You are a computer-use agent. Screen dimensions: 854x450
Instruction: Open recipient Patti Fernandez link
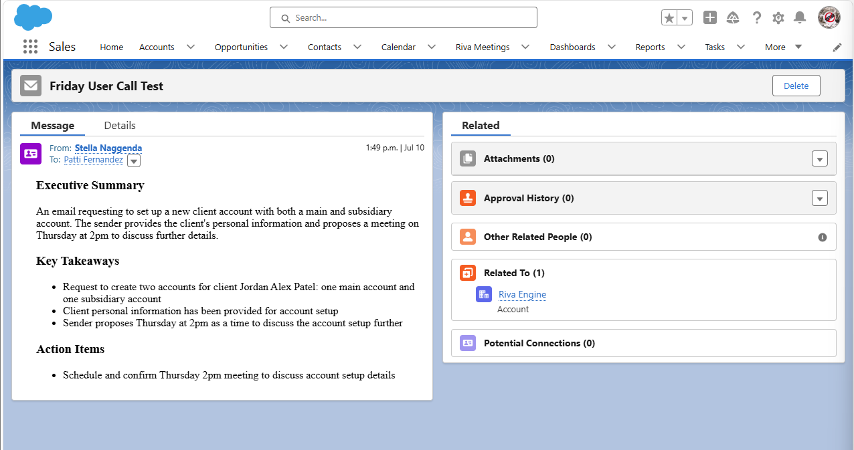94,160
